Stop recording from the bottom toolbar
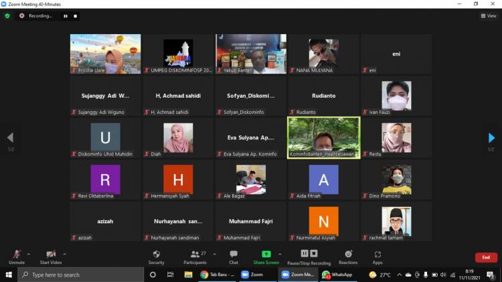This screenshot has height=282, width=502. pyautogui.click(x=314, y=253)
